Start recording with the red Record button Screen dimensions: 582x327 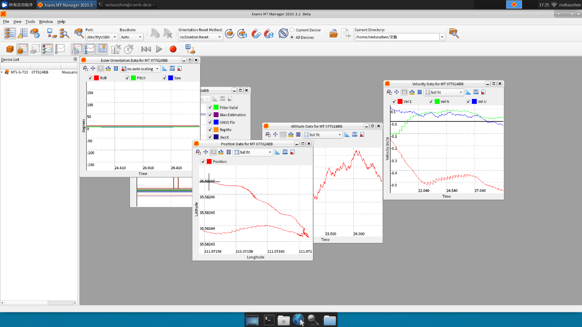click(x=173, y=49)
